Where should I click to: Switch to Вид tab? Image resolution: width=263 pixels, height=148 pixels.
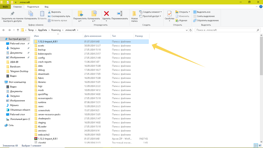point(47,7)
